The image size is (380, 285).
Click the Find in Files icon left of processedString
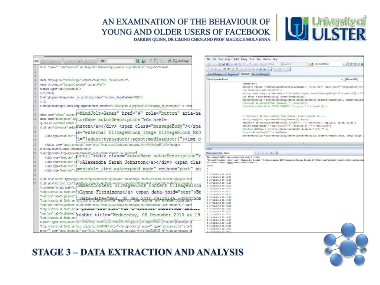312,64
